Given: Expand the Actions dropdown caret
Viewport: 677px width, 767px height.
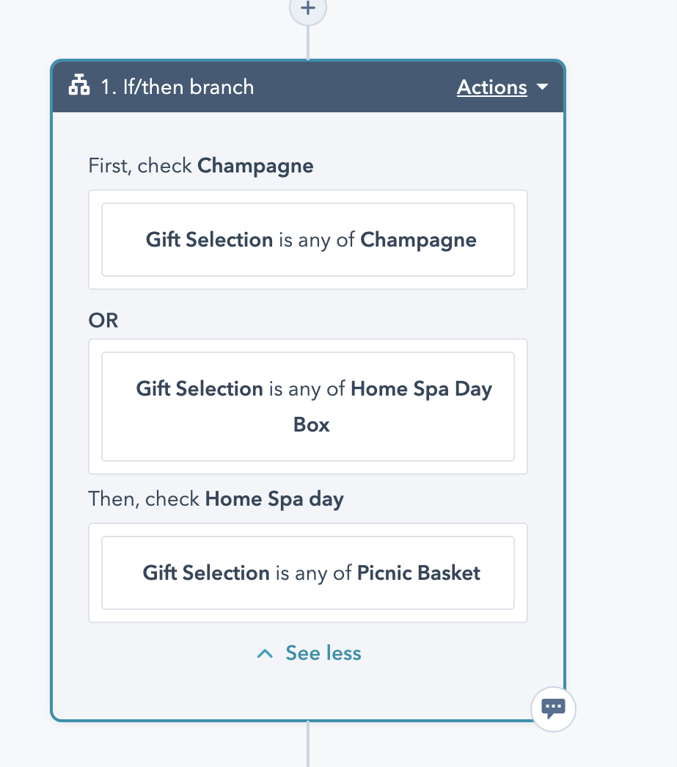Looking at the screenshot, I should [542, 87].
